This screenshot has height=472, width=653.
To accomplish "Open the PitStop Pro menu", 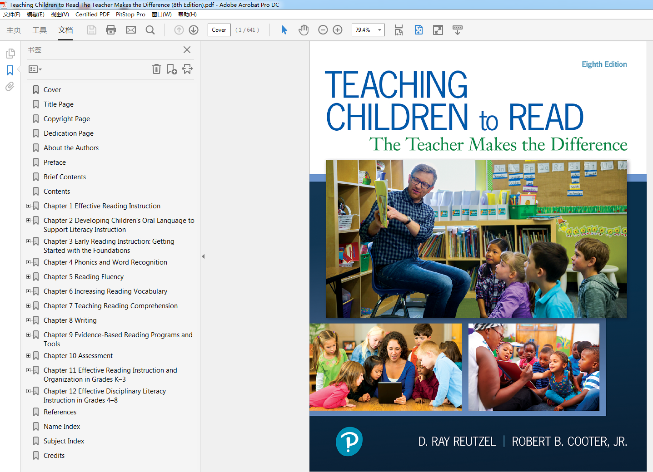I will click(x=130, y=15).
